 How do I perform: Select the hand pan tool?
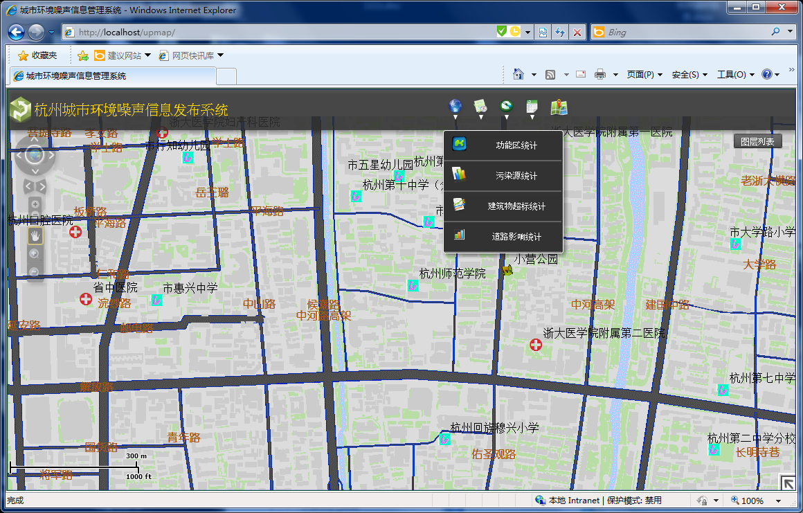point(35,236)
